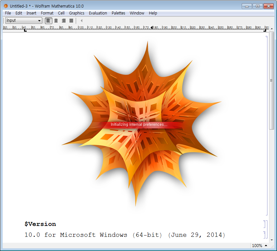Click 'Initializing internal preferences...' banner text
Image resolution: width=277 pixels, height=251 pixels.
(139, 125)
